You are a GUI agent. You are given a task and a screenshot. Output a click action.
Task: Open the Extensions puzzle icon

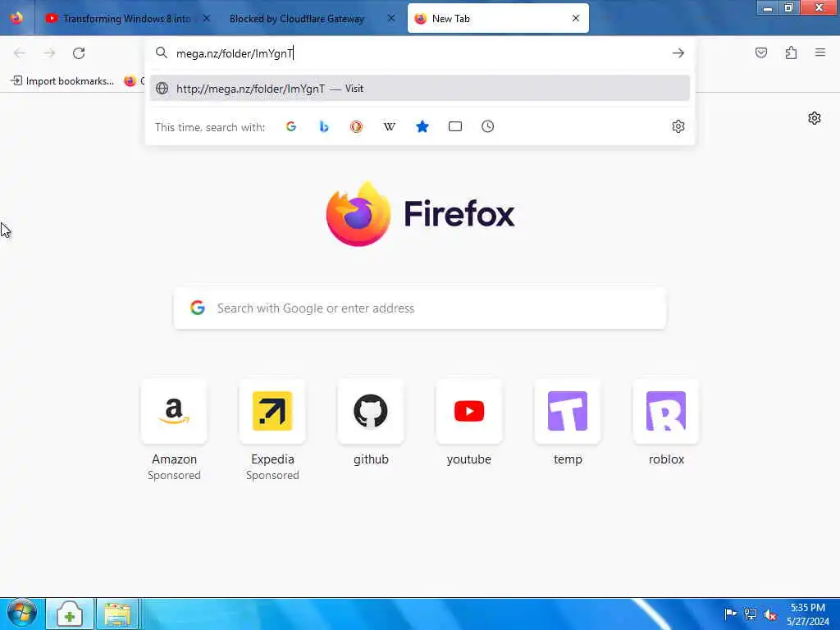791,52
